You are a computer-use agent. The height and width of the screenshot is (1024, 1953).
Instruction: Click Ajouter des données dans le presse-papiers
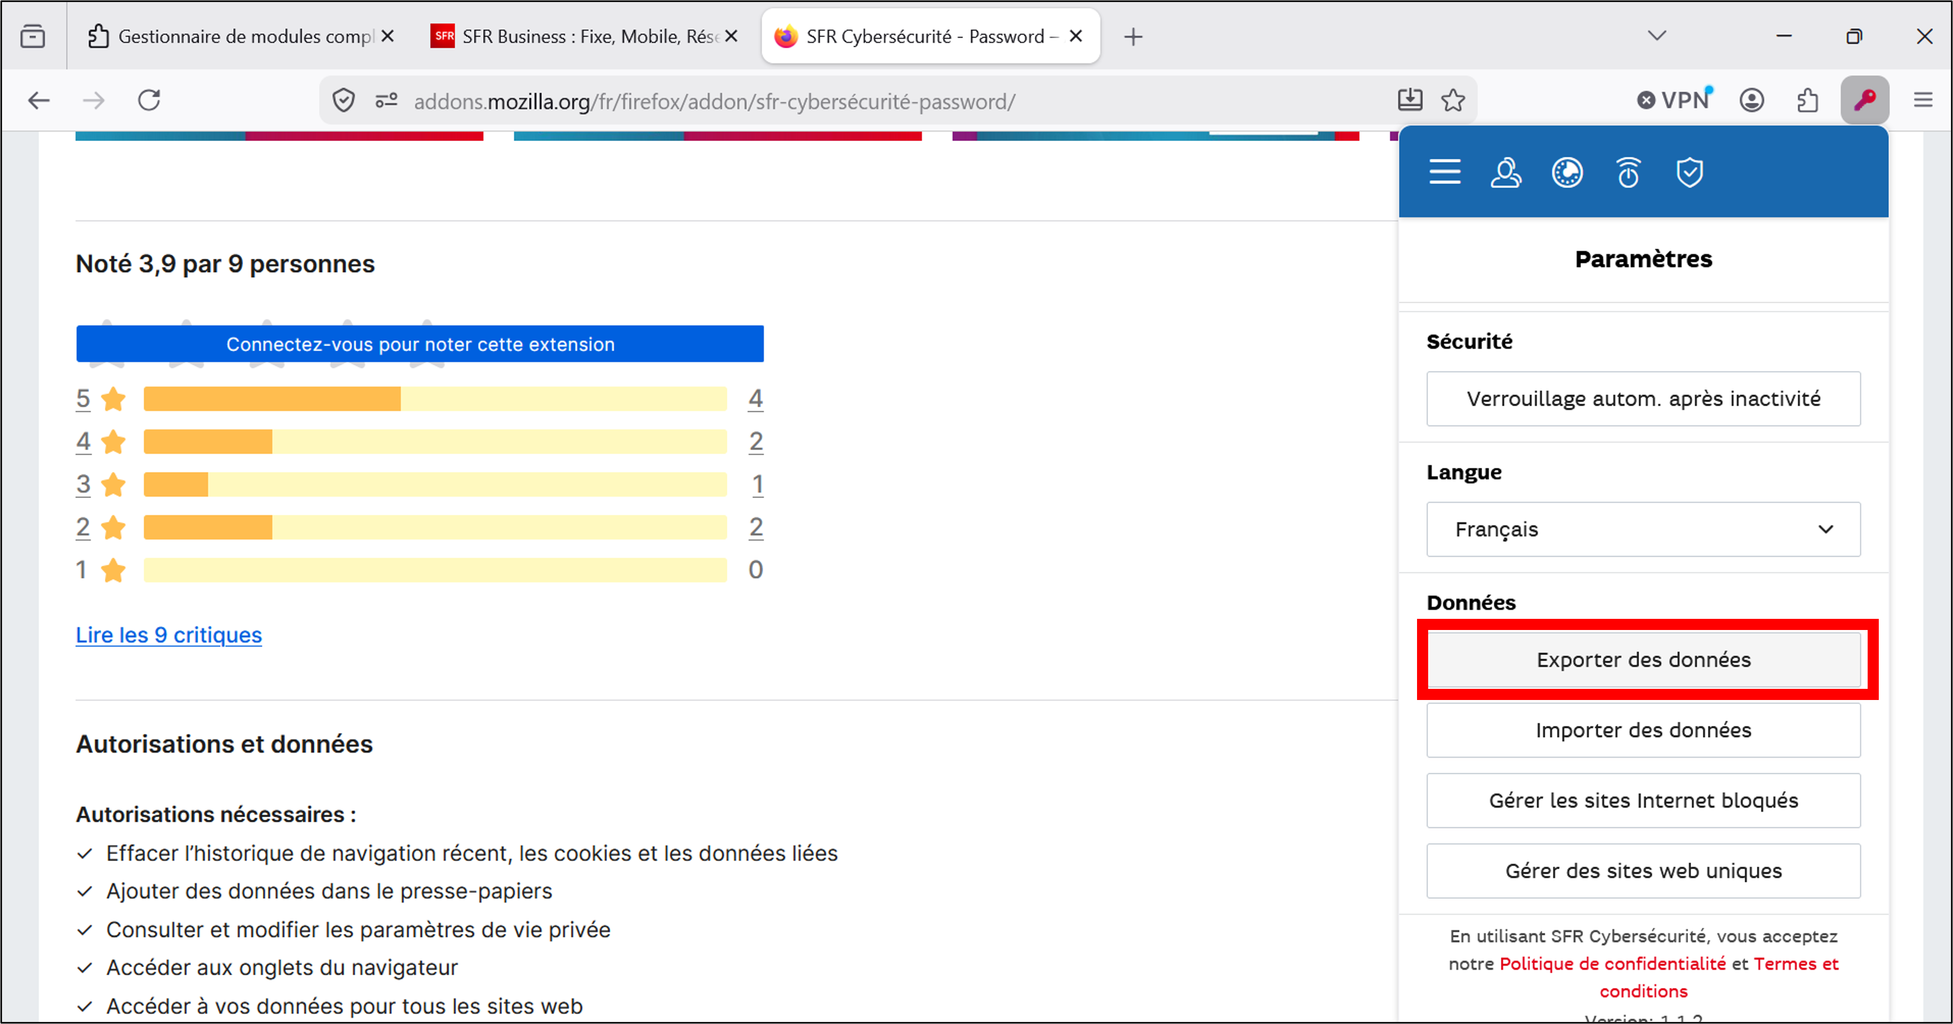click(x=329, y=890)
